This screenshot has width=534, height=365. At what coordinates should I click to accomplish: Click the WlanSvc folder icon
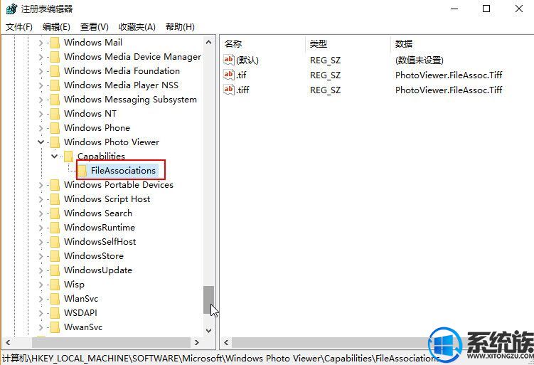click(55, 299)
